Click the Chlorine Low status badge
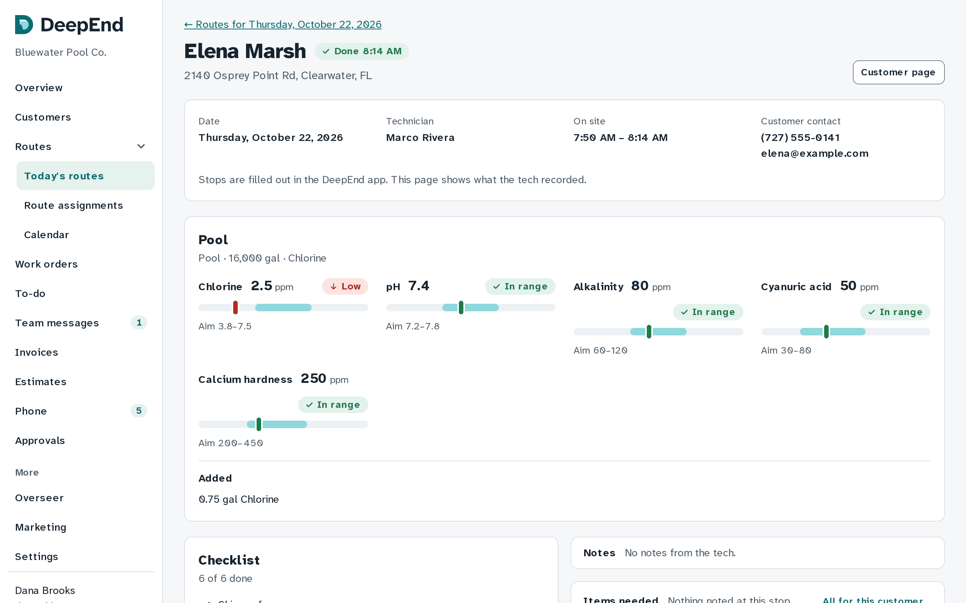966x603 pixels. [x=345, y=286]
